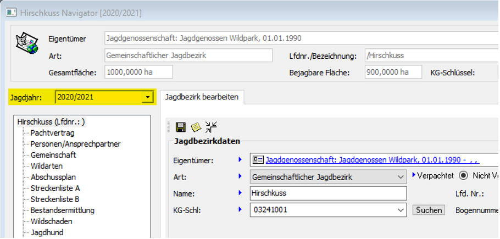Click blue arrow next to KG-Schl label
The image size is (500, 239).
coord(240,209)
